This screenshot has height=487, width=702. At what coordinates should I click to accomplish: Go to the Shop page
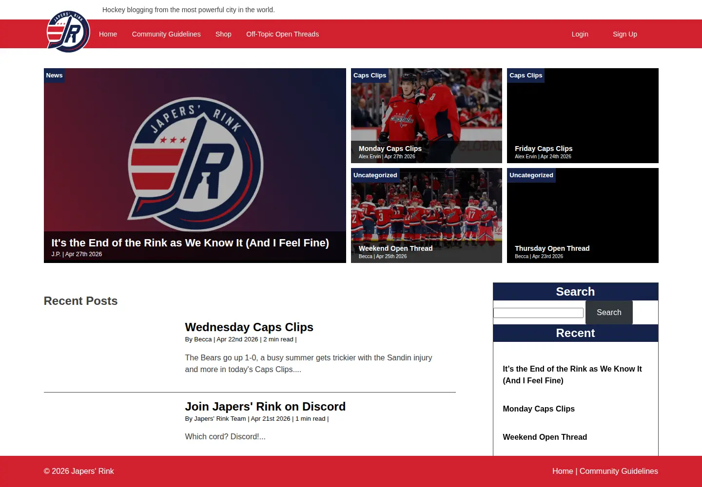pyautogui.click(x=223, y=34)
